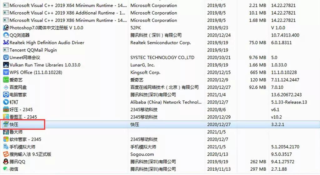Click the Tencent QQMail Plugin icon
This screenshot has height=175, width=320.
6,50
